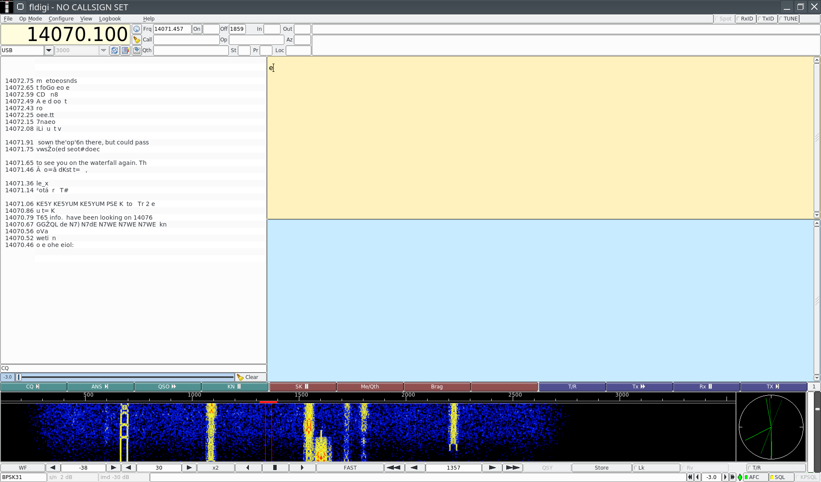Image resolution: width=821 pixels, height=482 pixels.
Task: Jump waterfall fast forward with double-arrow
Action: tap(512, 468)
